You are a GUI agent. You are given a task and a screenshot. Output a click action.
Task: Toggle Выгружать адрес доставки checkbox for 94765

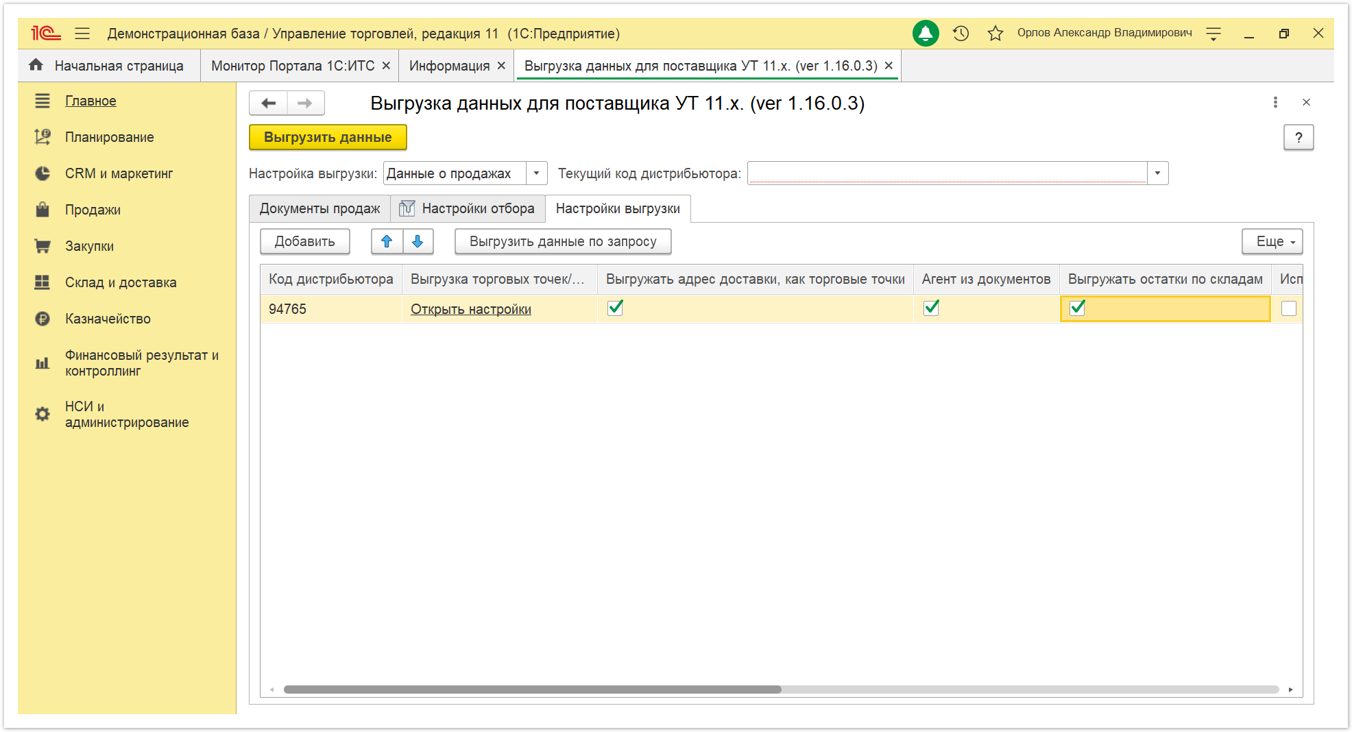[x=616, y=308]
